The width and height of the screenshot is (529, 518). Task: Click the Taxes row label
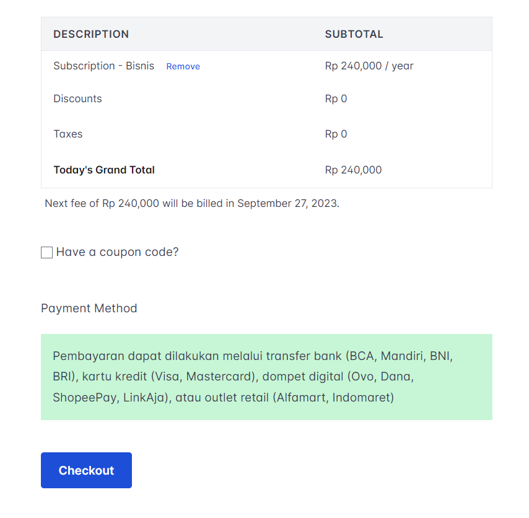pos(68,134)
